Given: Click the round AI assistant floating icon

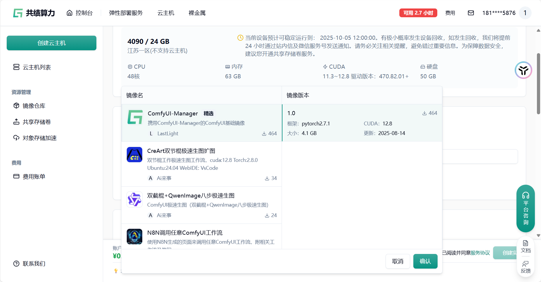Looking at the screenshot, I should (x=523, y=70).
